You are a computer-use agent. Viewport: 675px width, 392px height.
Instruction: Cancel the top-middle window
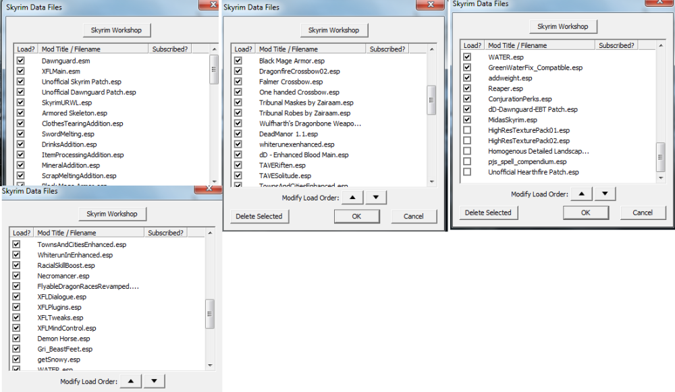tap(414, 217)
